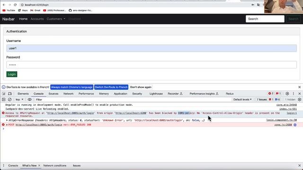Screen dimensions: 303x170
Task: Open the GitHub amc-designer bookmark
Action: [80, 10]
